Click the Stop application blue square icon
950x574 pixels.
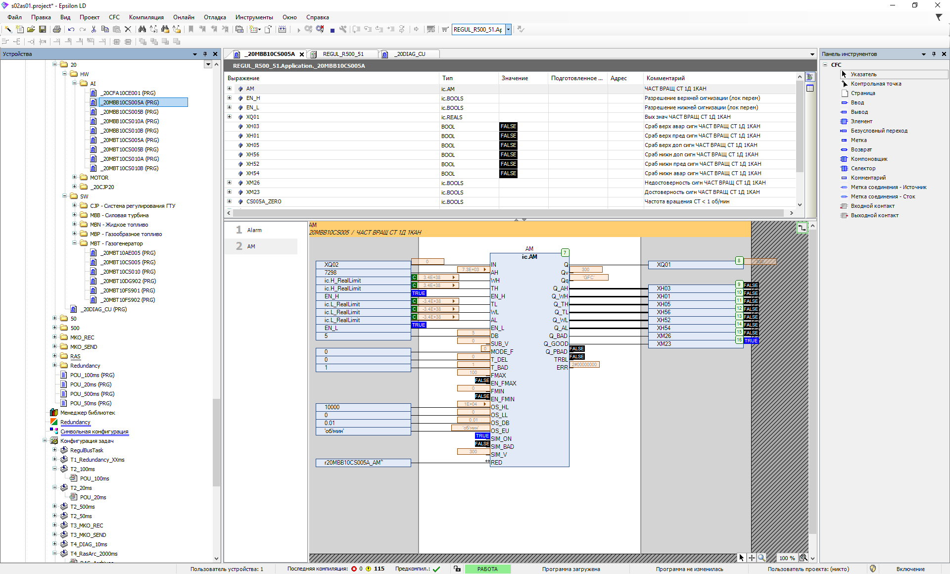coord(332,30)
